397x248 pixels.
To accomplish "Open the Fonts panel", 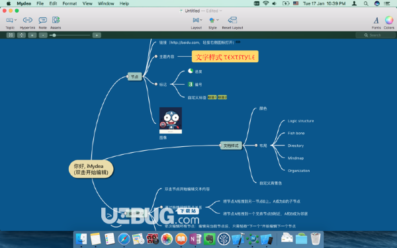I will coord(376,21).
